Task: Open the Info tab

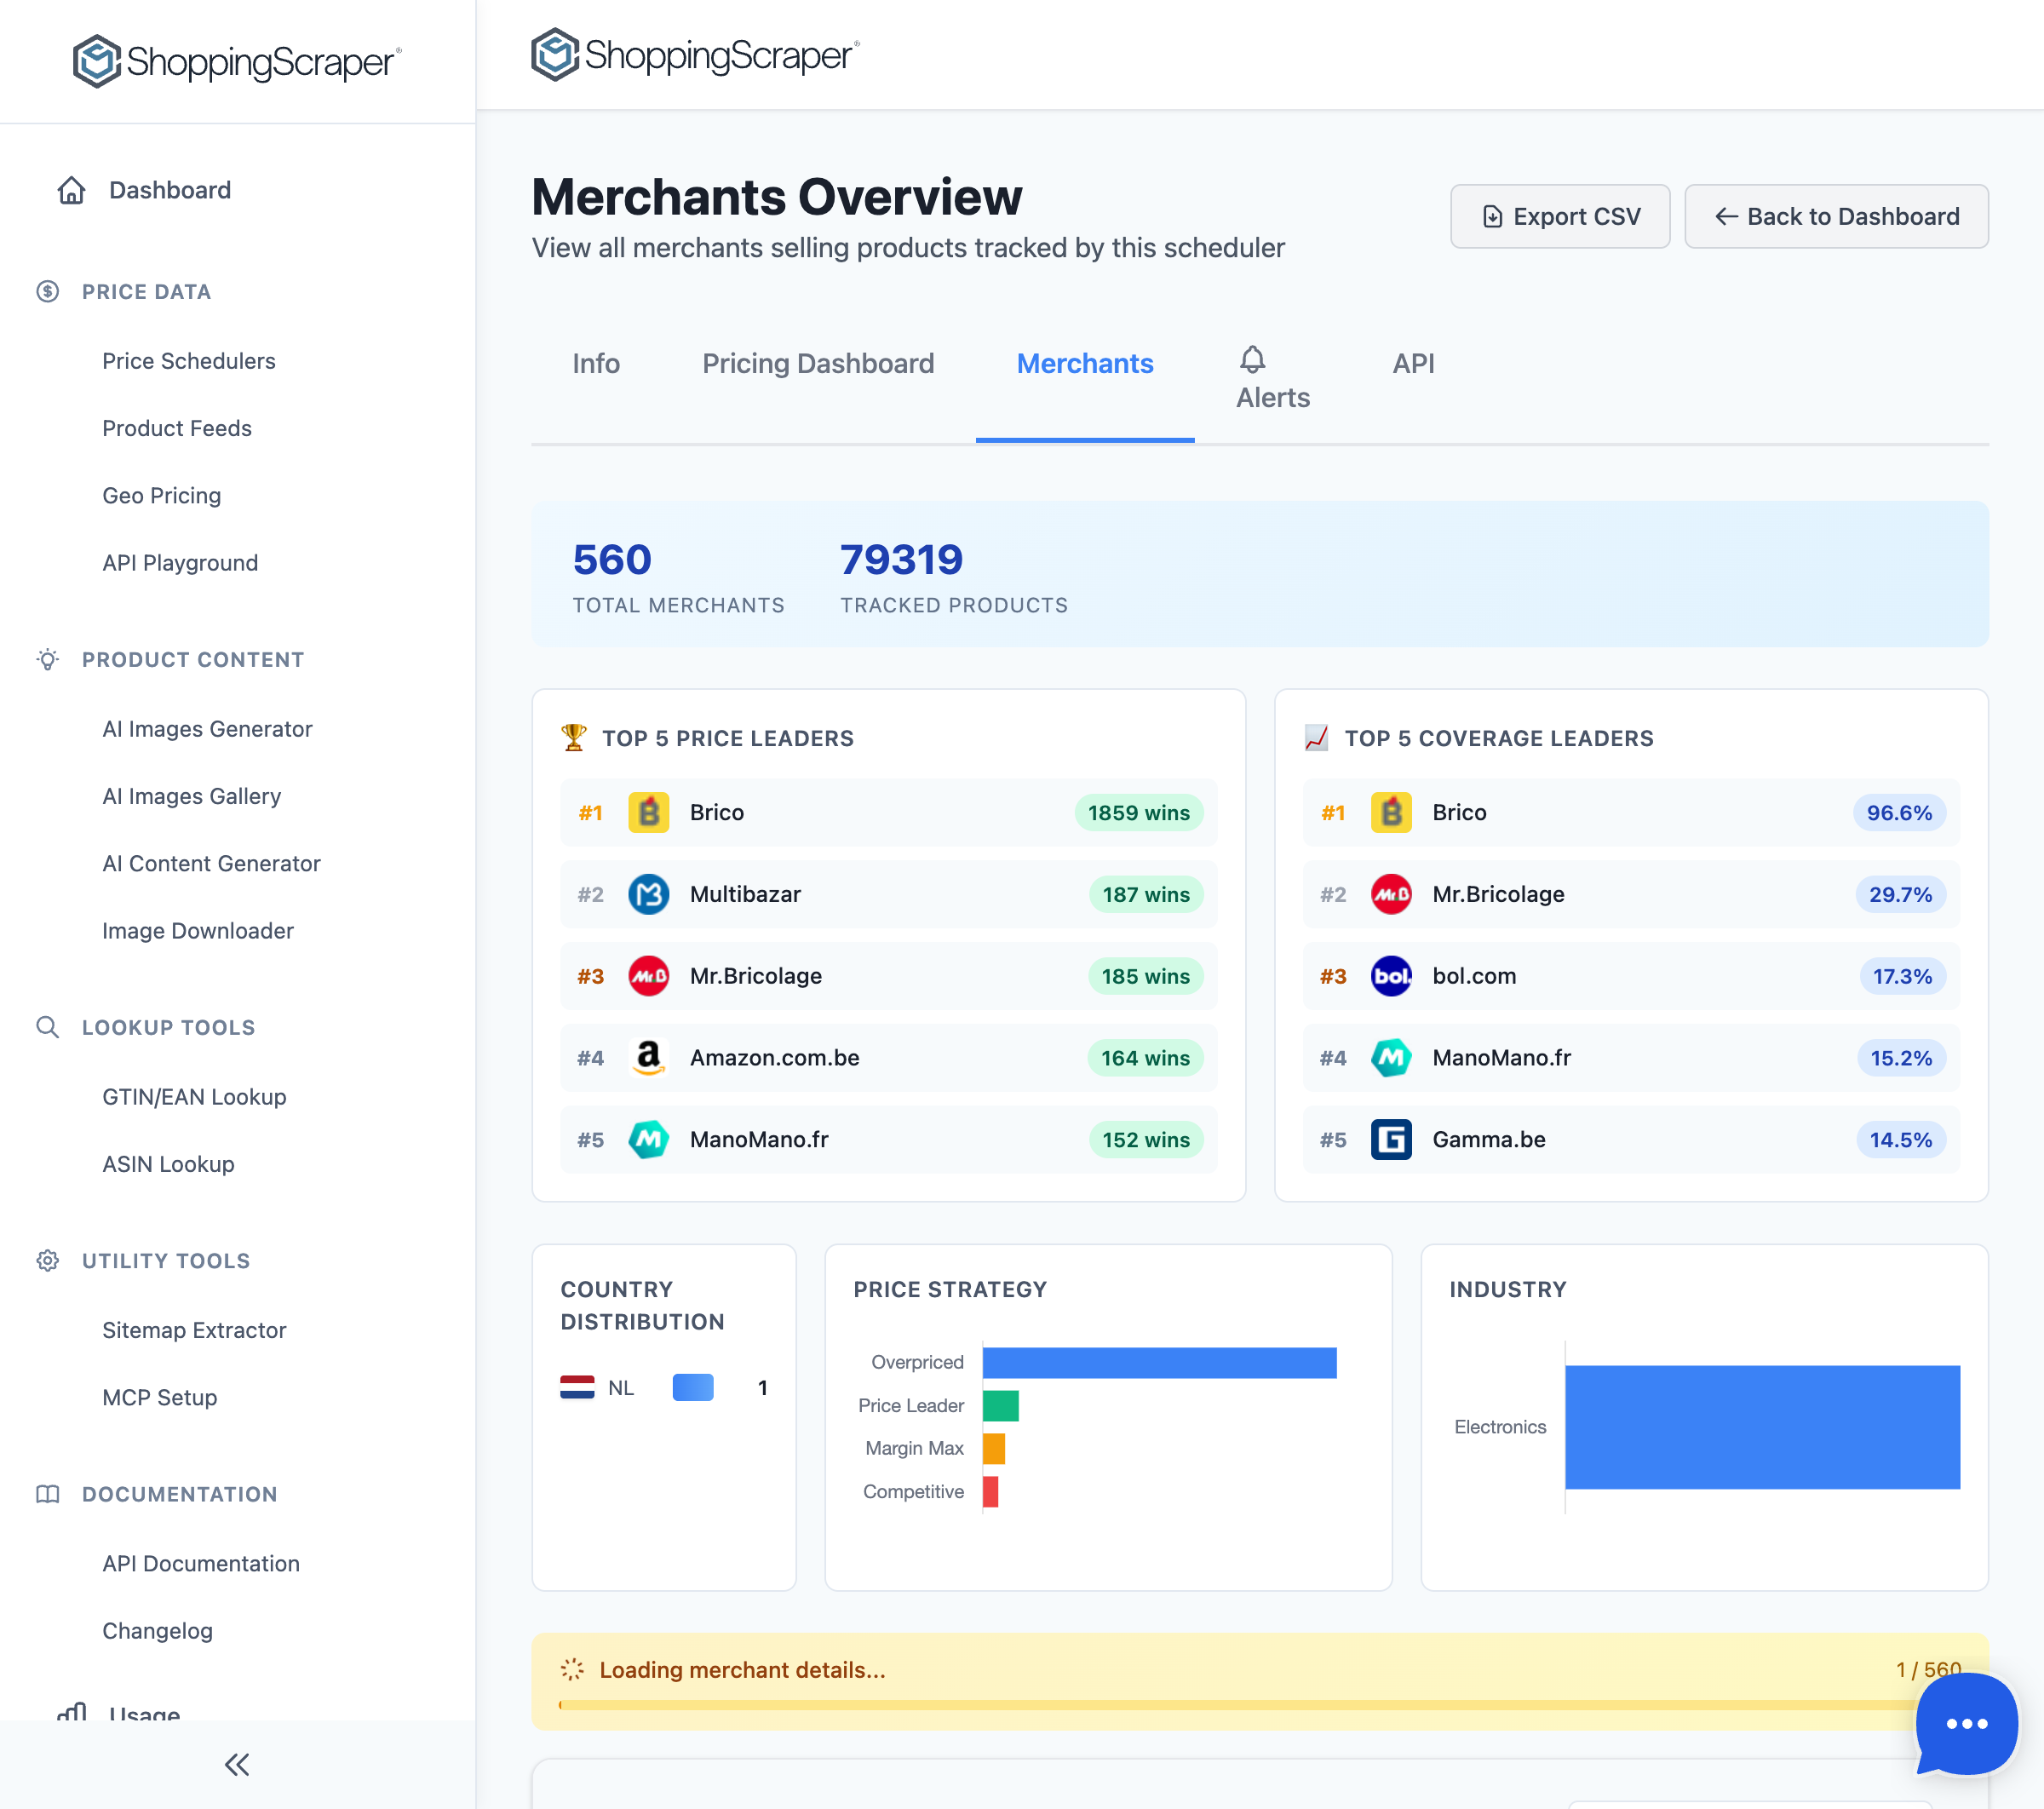Action: pos(596,364)
